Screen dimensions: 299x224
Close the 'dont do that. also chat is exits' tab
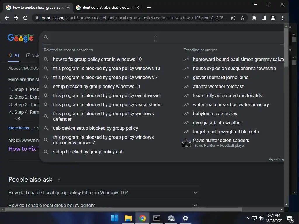(138, 8)
